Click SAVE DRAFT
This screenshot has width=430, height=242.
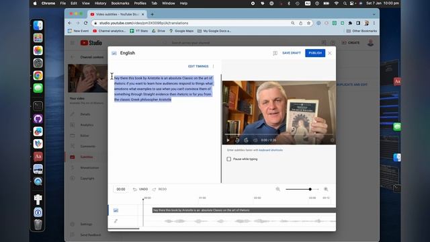[x=291, y=53]
